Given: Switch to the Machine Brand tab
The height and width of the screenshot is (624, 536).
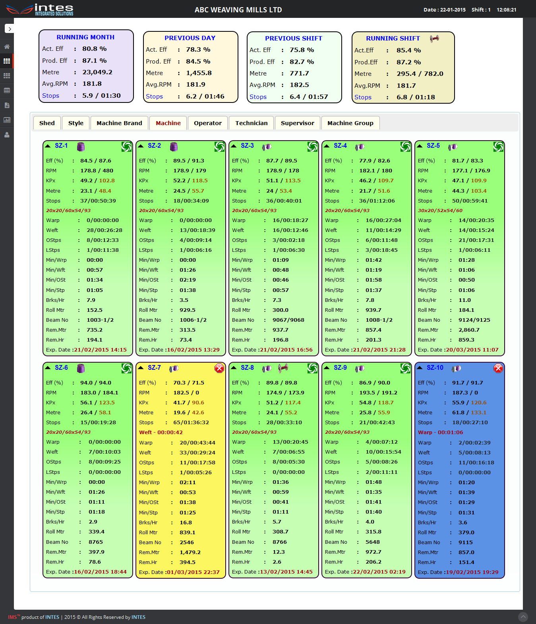Looking at the screenshot, I should pyautogui.click(x=119, y=123).
